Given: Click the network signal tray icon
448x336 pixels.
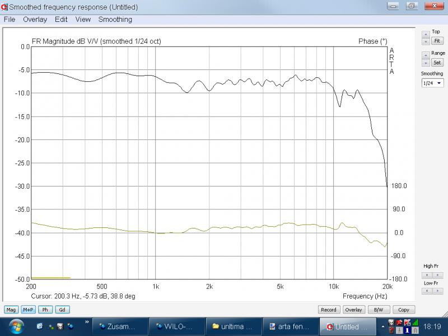Looking at the screenshot, I should coord(416,323).
